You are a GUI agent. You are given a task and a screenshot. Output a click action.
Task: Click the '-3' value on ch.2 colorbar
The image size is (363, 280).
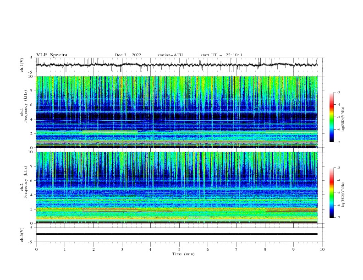click(338, 168)
